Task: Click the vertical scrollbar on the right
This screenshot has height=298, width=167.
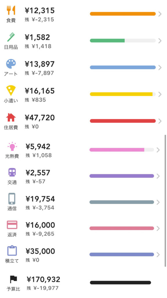Action: (165, 201)
